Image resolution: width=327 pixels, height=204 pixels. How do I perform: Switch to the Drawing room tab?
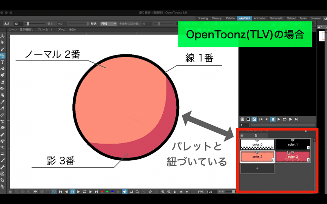pyautogui.click(x=203, y=18)
